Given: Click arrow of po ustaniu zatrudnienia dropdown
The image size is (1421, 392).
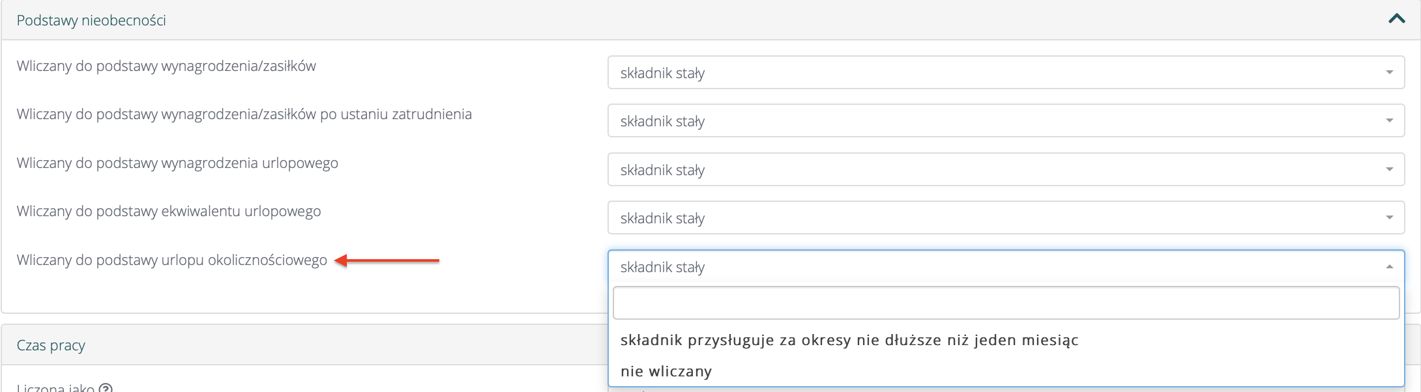Looking at the screenshot, I should (1389, 120).
